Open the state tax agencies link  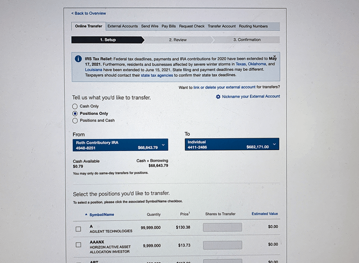point(157,75)
